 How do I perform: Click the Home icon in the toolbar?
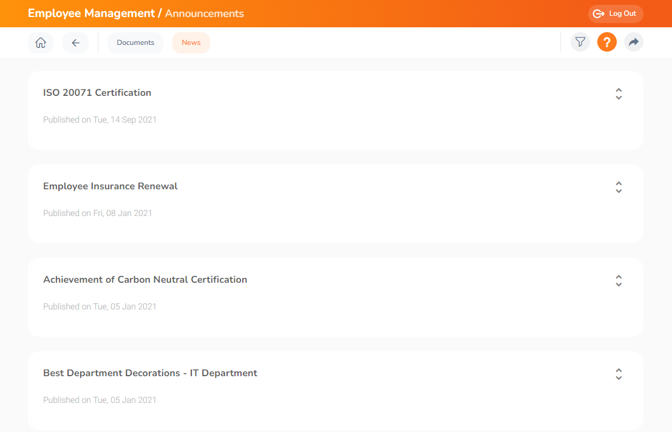(40, 42)
